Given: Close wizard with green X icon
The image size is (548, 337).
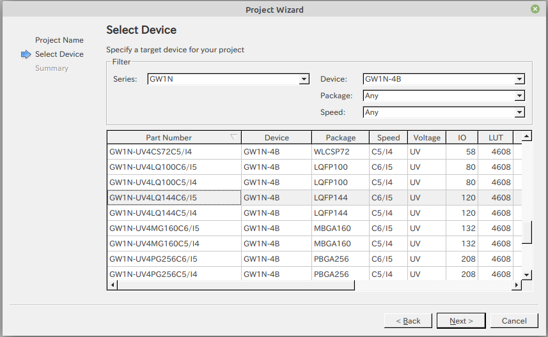Looking at the screenshot, I should click(535, 9).
